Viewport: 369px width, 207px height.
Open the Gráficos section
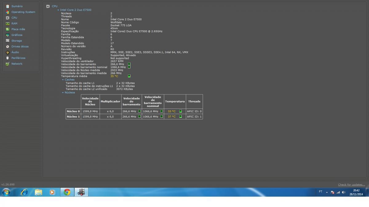[x=17, y=35]
